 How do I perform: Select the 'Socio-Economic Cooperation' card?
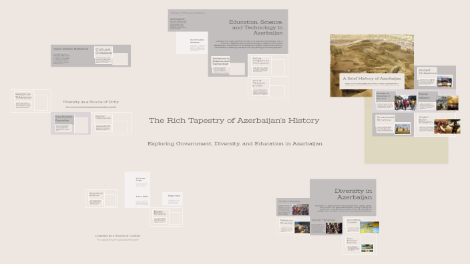pyautogui.click(x=71, y=123)
